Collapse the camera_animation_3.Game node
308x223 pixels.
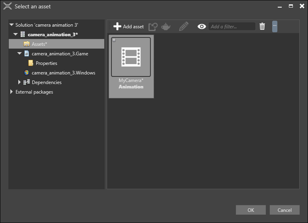[x=19, y=54]
